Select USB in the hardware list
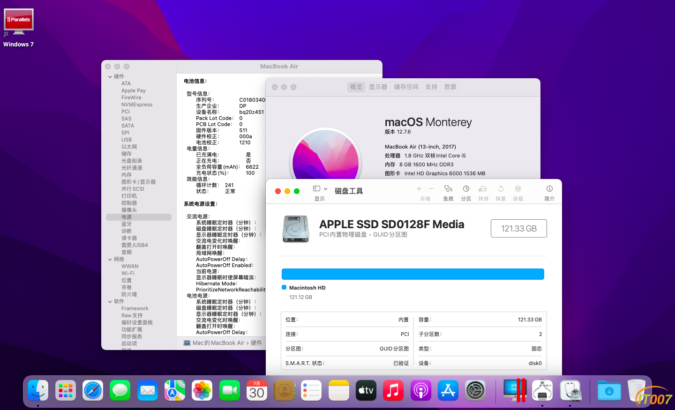Viewport: 675px width, 410px height. (127, 140)
